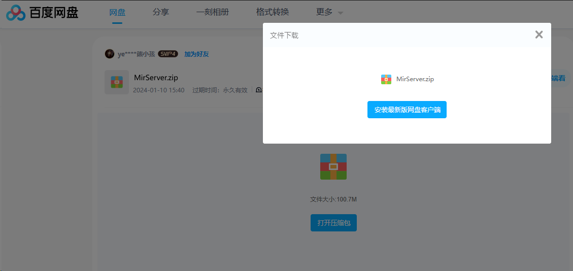Go to the 格式转换 tab

point(273,12)
